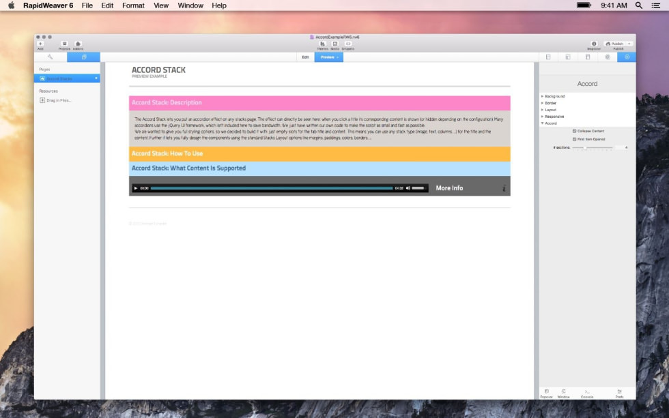The width and height of the screenshot is (669, 418).
Task: Click the battery status icon
Action: (584, 5)
